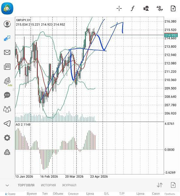Open the economic calendar icon

pyautogui.click(x=8, y=82)
